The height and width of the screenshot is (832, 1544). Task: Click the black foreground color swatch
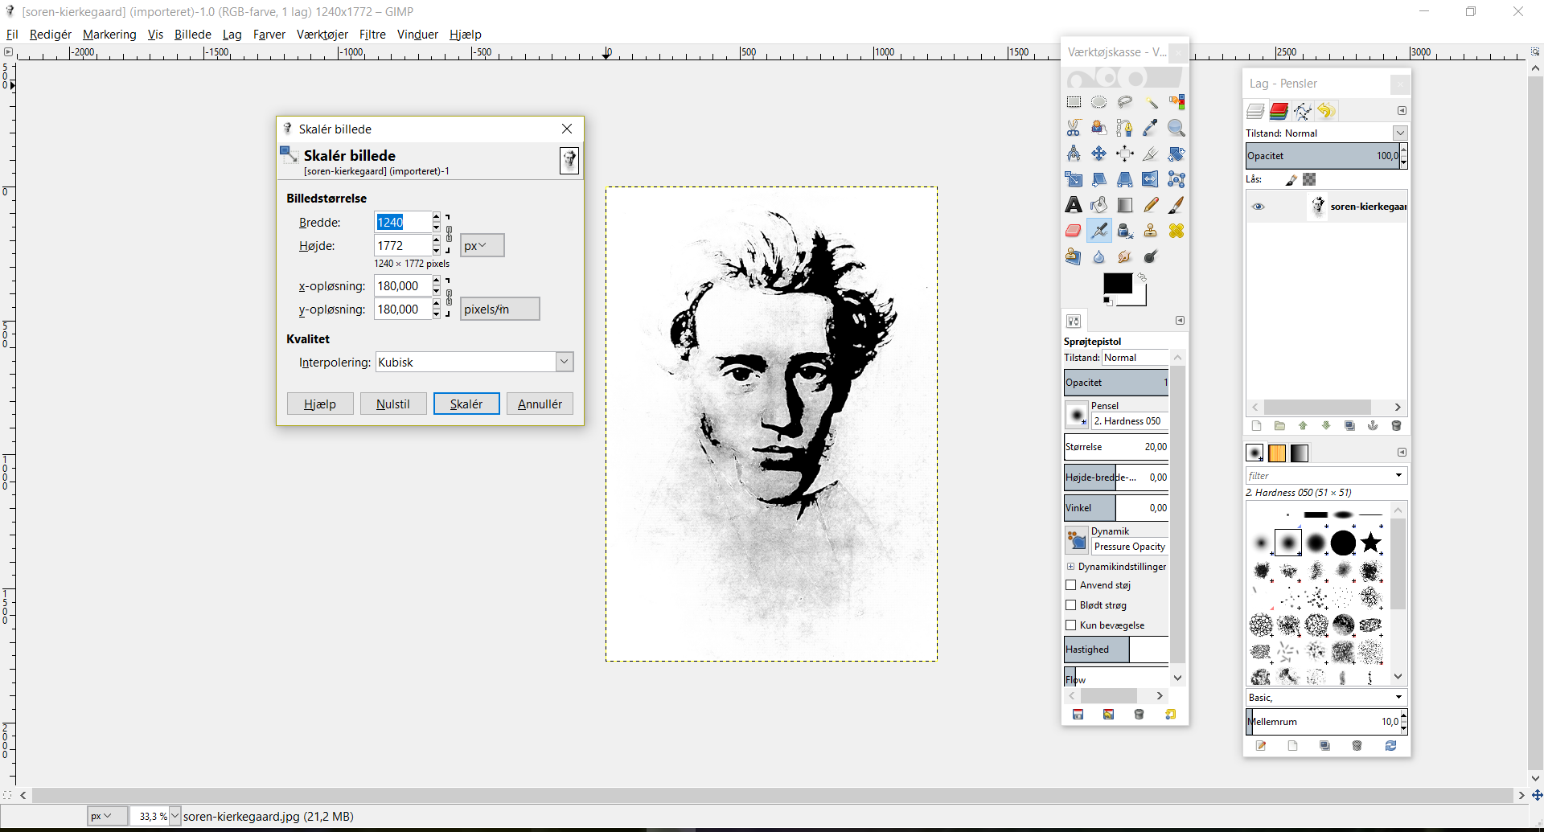(x=1116, y=284)
